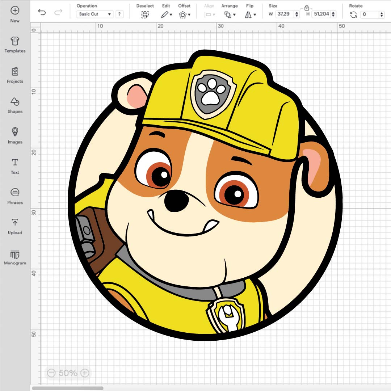Click the Redo arrow
391x391 pixels.
point(58,12)
